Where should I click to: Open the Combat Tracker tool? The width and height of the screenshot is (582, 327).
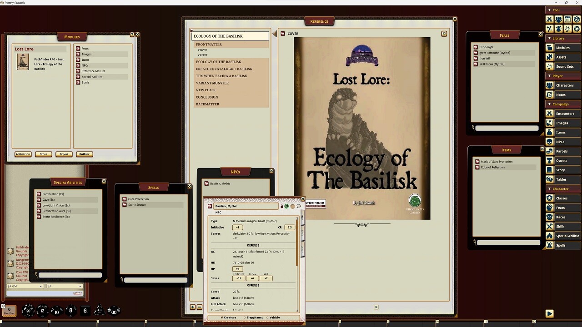tap(549, 19)
